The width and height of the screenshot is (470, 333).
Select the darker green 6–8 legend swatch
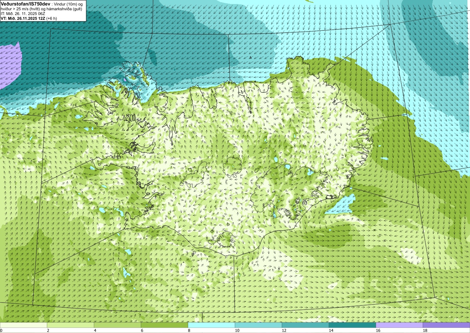coord(164,325)
